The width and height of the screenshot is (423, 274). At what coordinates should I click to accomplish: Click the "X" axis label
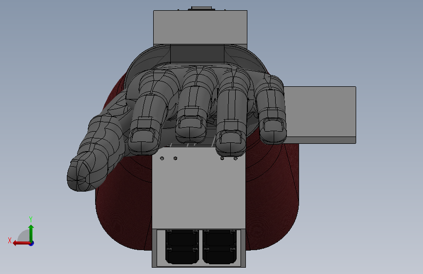coord(10,240)
